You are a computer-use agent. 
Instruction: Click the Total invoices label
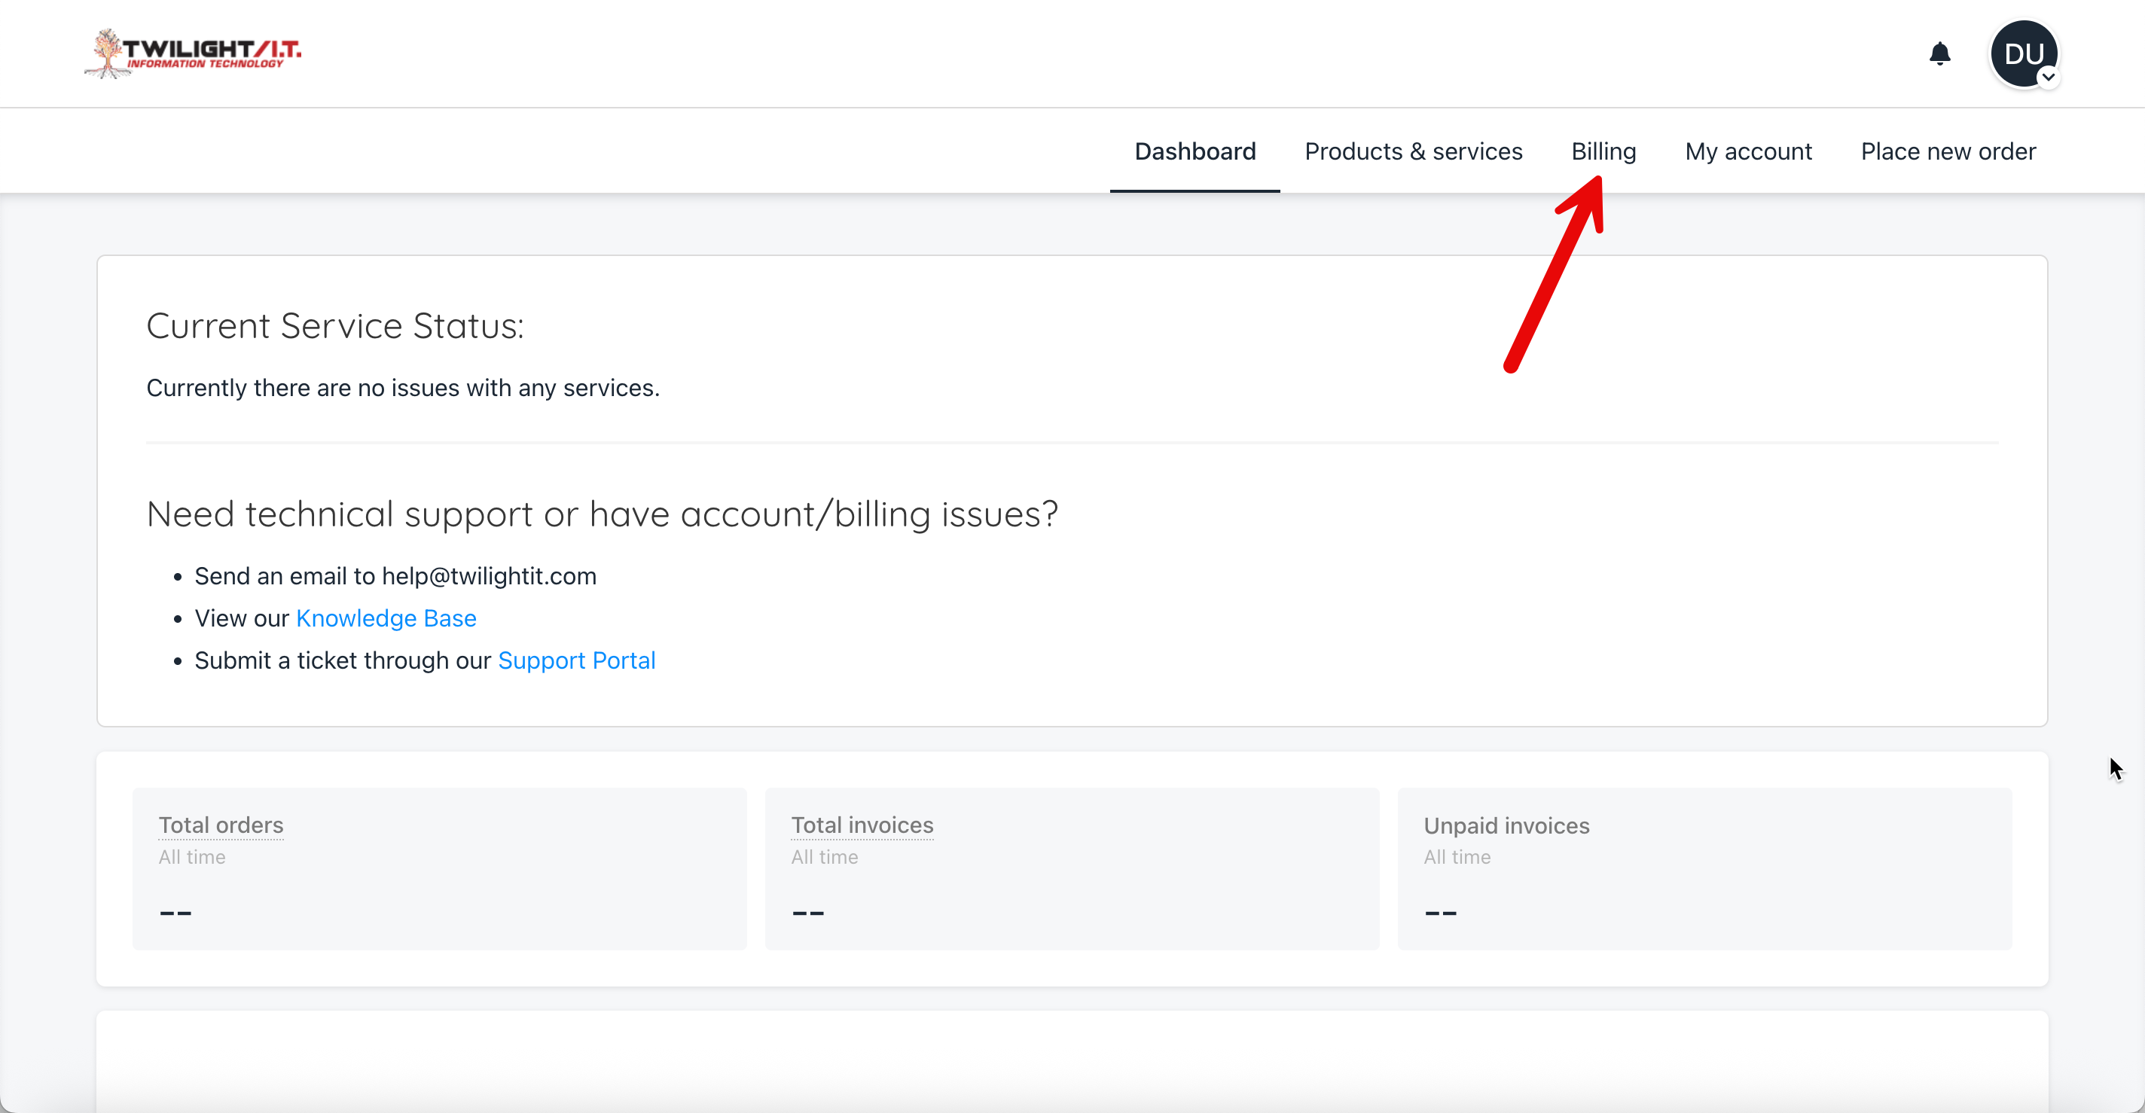tap(862, 825)
